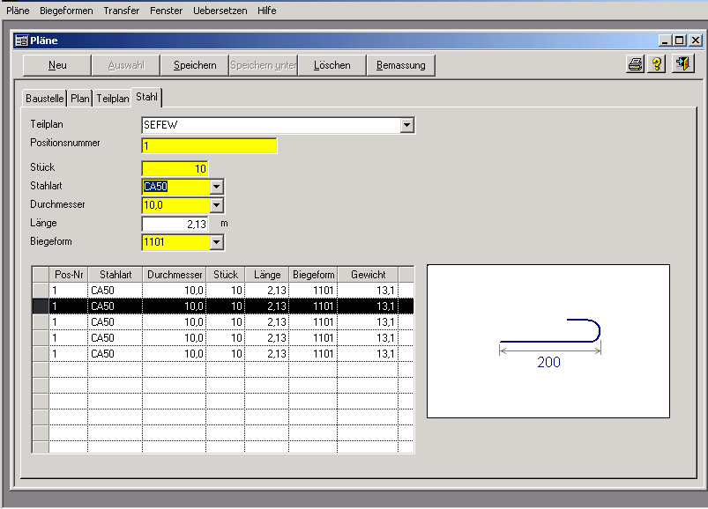The height and width of the screenshot is (509, 708).
Task: Open the Stahlart dropdown list
Action: pos(216,187)
